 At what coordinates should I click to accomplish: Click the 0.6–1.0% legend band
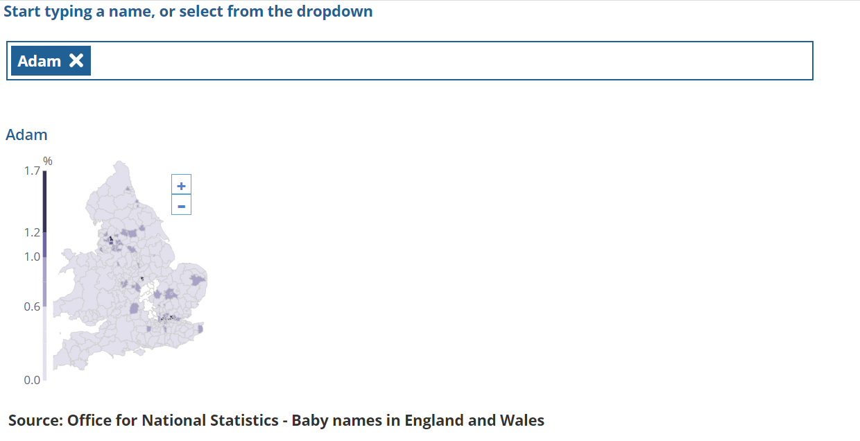pos(45,282)
